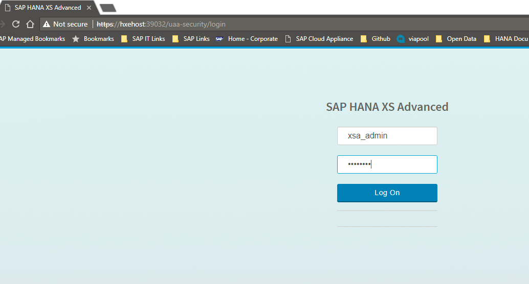529x284 pixels.
Task: Click the folder icon of SAP IT Links
Action: pyautogui.click(x=124, y=39)
